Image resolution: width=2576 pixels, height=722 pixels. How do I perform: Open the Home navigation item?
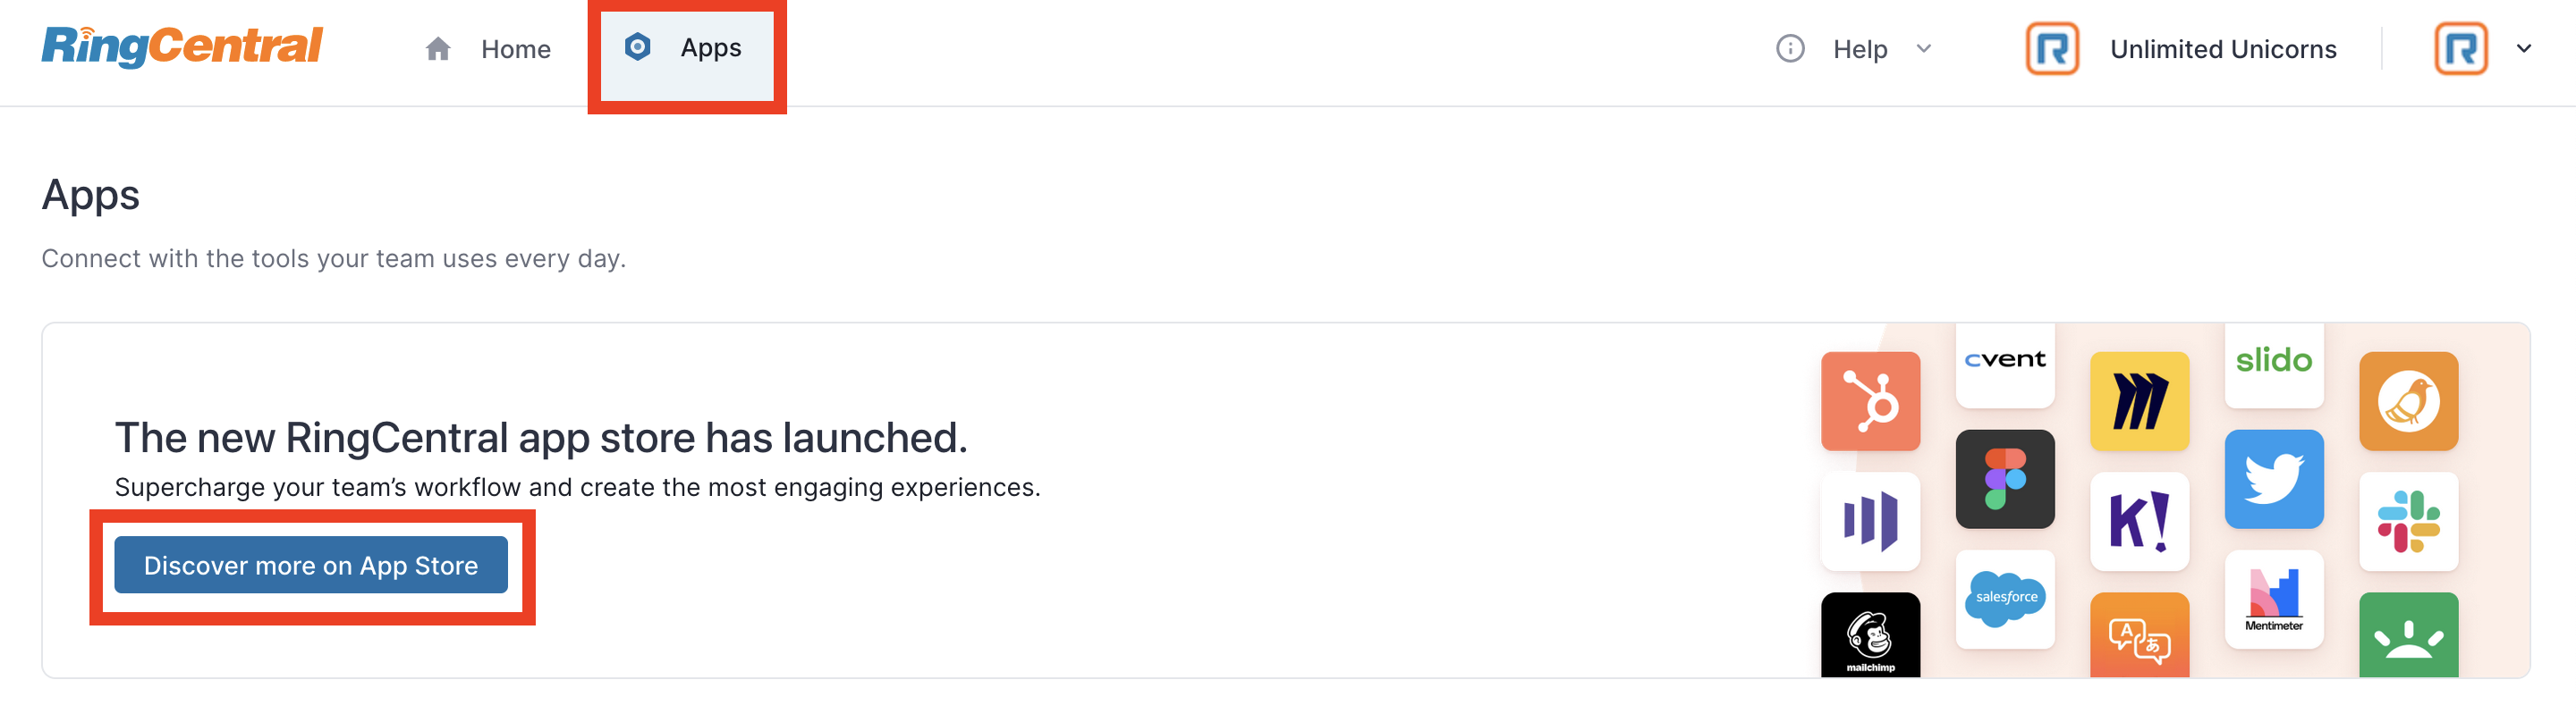tap(487, 49)
